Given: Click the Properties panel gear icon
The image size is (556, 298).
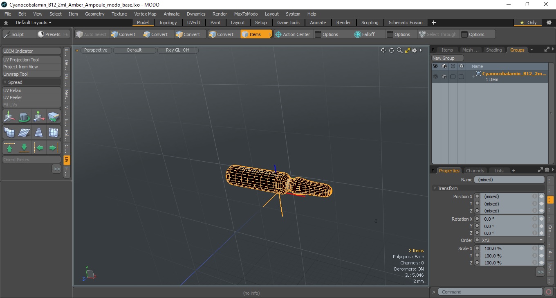Looking at the screenshot, I should pyautogui.click(x=547, y=170).
